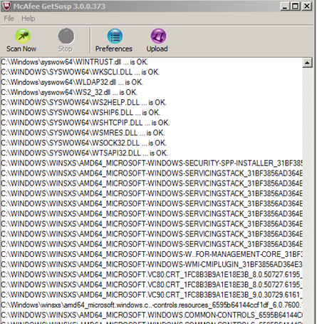Select the WSOCK32.DLL is OK line
Screen dimensions: 317x324
(83, 143)
